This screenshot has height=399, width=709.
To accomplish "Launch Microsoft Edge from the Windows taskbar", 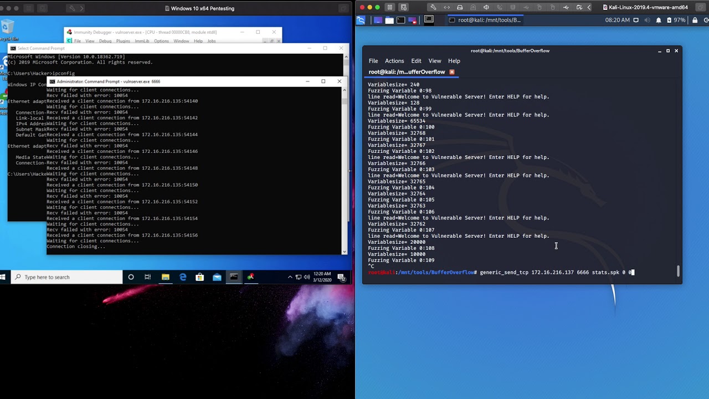I will click(183, 277).
